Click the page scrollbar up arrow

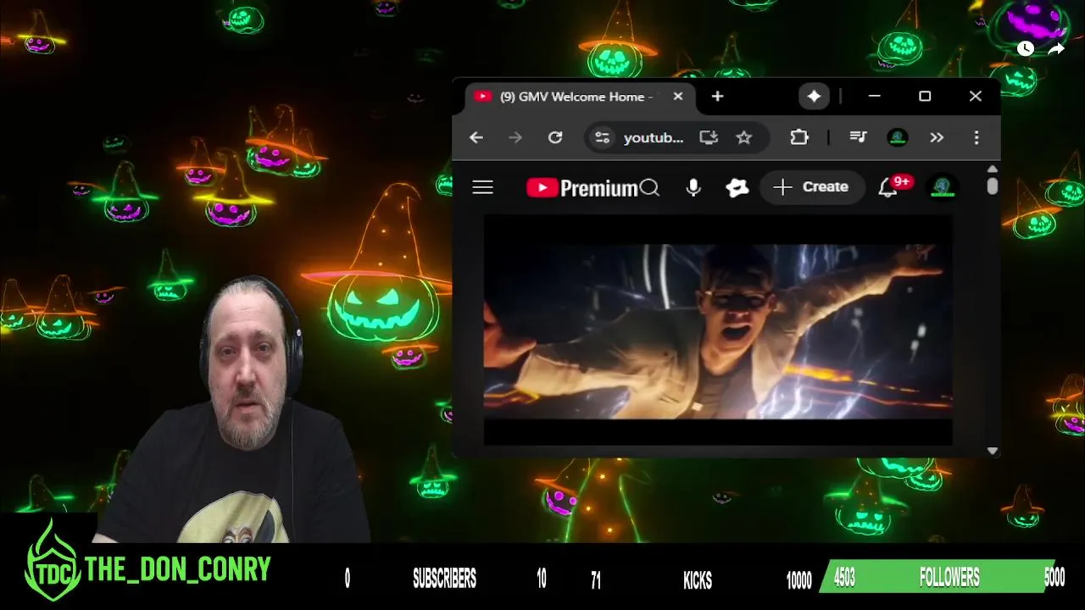pos(993,169)
